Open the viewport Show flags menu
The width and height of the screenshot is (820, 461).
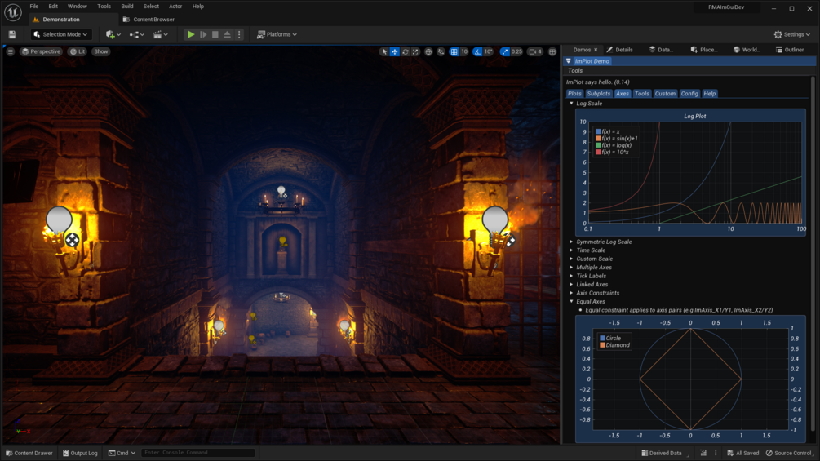tap(101, 51)
